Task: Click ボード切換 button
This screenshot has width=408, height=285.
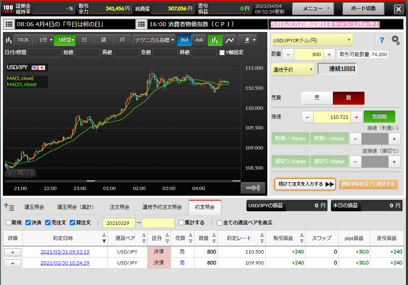Action: pos(363,9)
